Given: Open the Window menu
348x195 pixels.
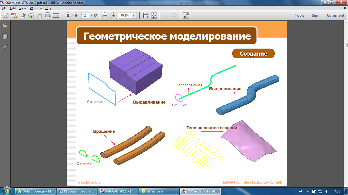Looking at the screenshot, I should tap(36, 8).
